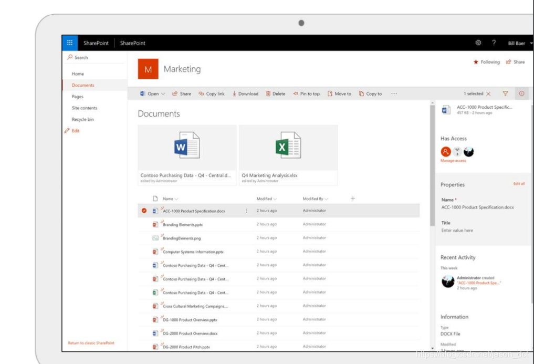Click the Copy link chain icon
This screenshot has height=364, width=534.
pos(201,93)
